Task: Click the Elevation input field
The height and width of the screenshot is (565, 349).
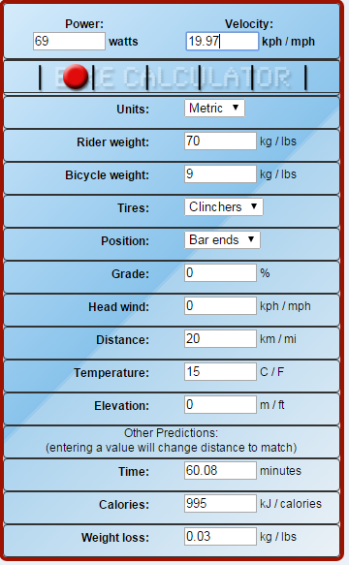Action: click(220, 405)
